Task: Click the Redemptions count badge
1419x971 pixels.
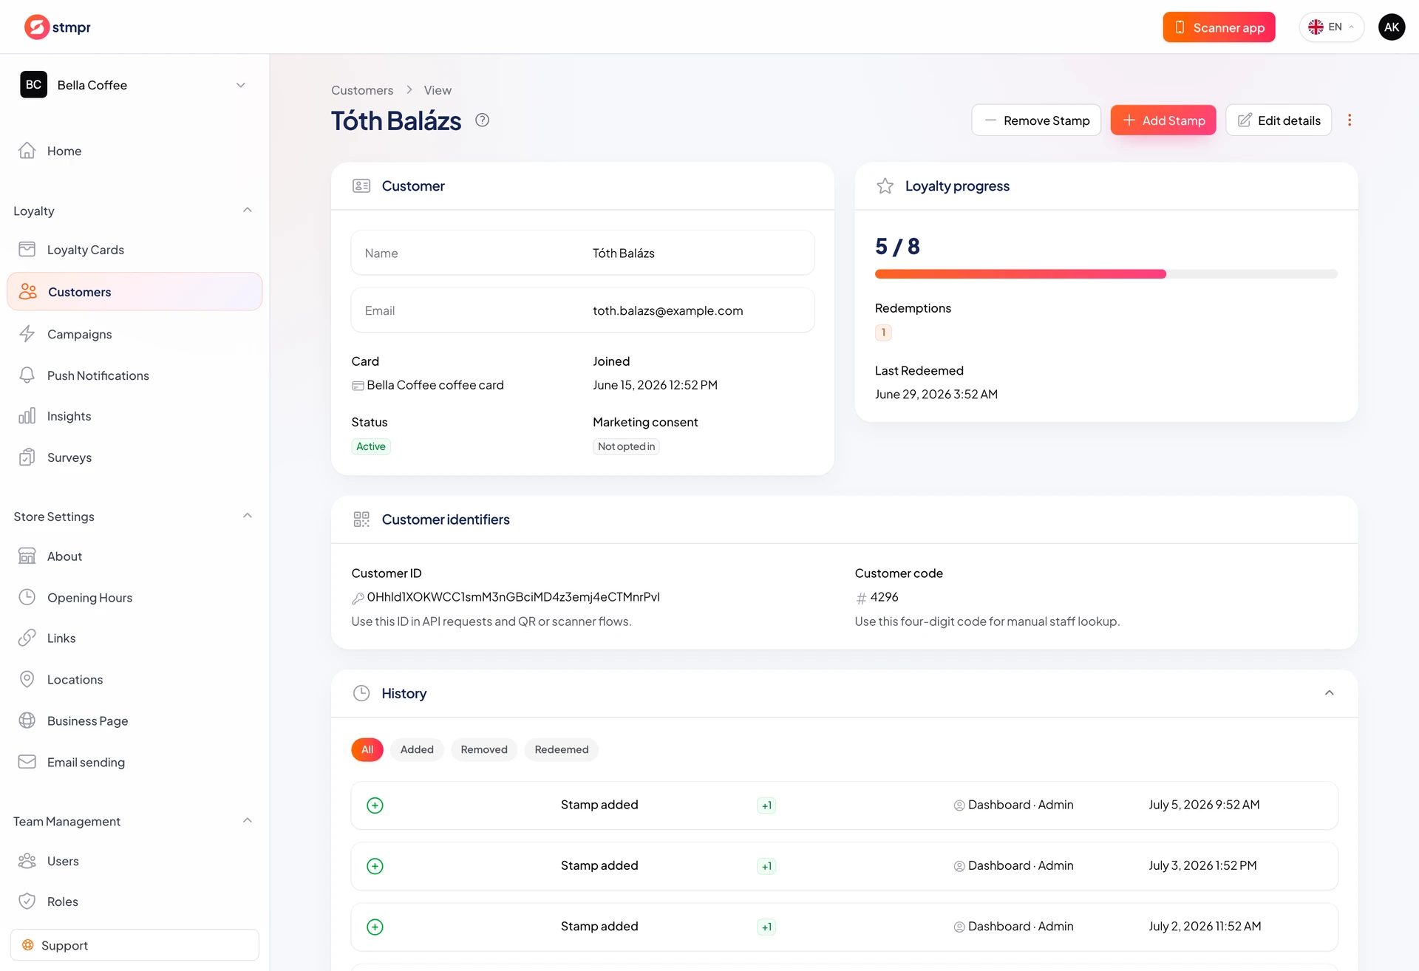Action: click(x=883, y=333)
